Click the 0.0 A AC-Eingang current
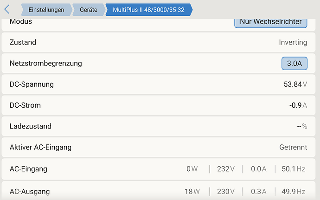Screen dimensions: 320x200 coord(259,169)
